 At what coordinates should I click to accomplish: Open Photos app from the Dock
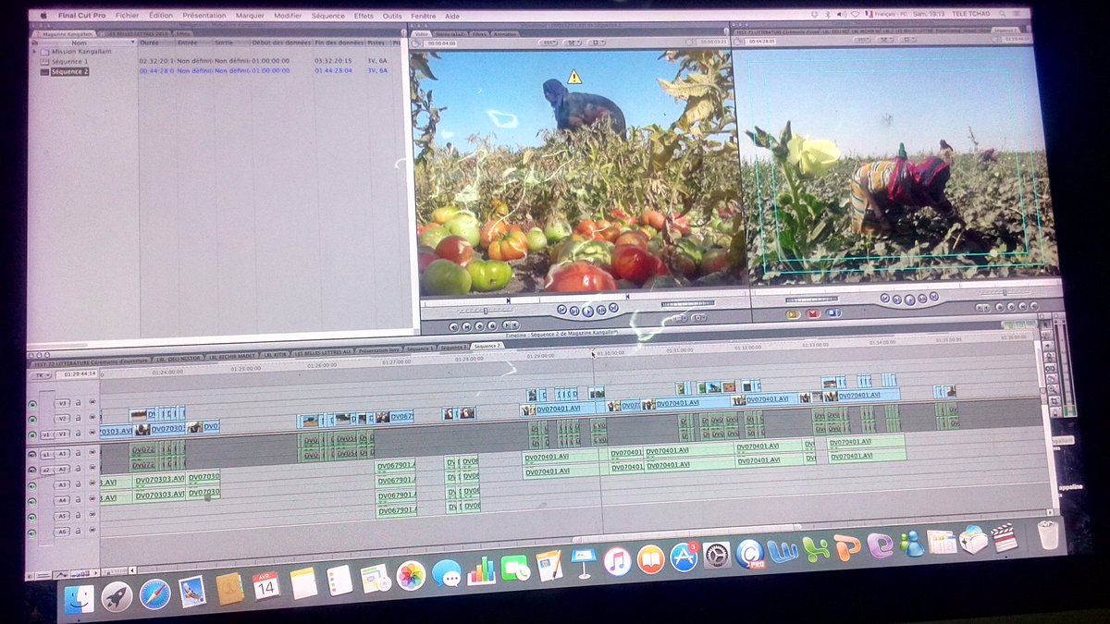tap(411, 575)
